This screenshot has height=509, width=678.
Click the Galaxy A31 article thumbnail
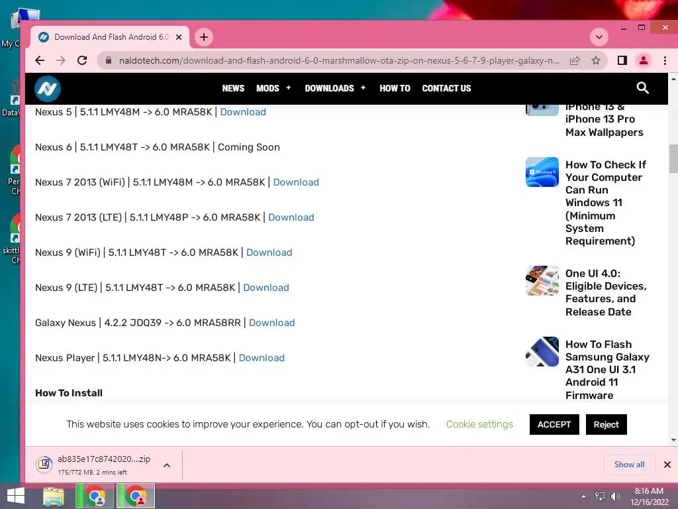(x=542, y=352)
